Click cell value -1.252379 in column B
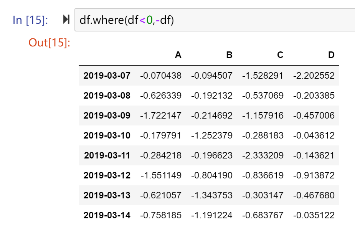This screenshot has width=355, height=231. [212, 135]
